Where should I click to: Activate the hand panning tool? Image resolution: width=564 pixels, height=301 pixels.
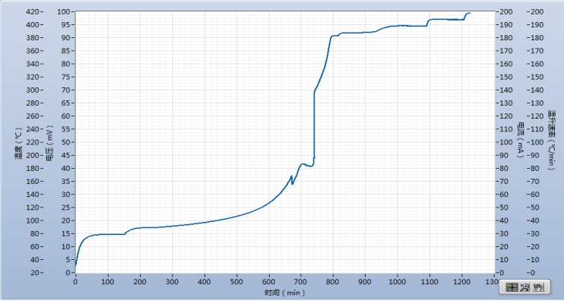tap(538, 287)
